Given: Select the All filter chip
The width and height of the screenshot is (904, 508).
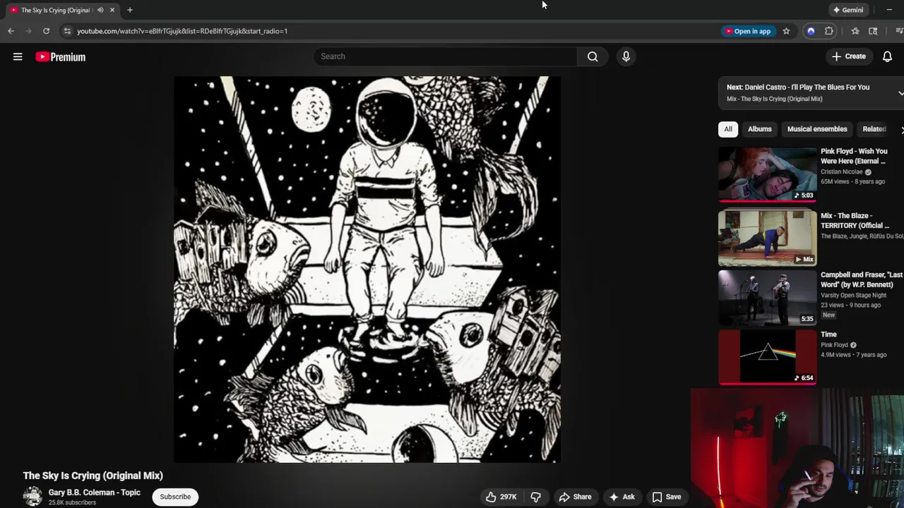Looking at the screenshot, I should point(728,129).
